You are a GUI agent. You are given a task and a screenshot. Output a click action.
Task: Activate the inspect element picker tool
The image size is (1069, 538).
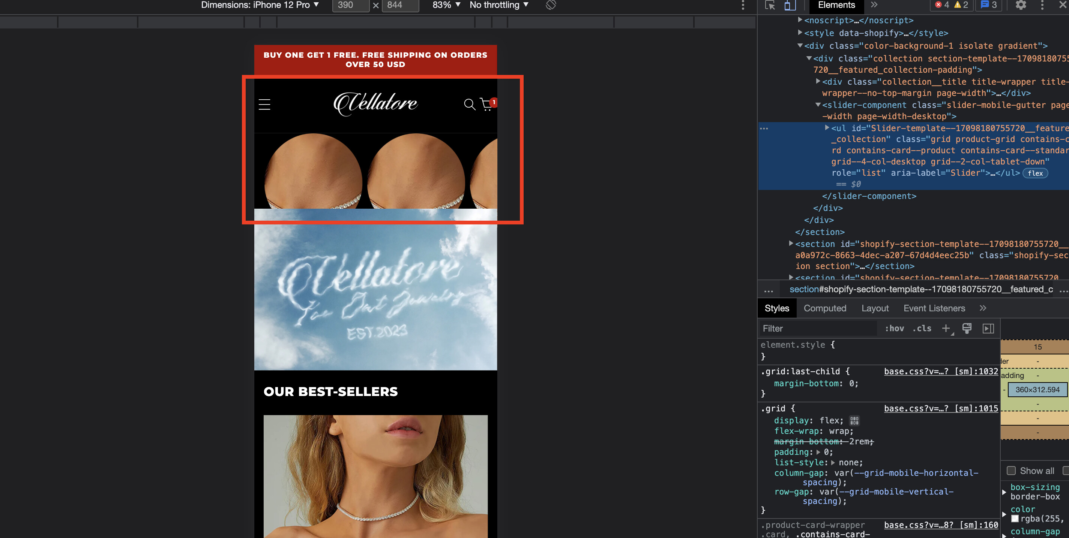click(770, 5)
